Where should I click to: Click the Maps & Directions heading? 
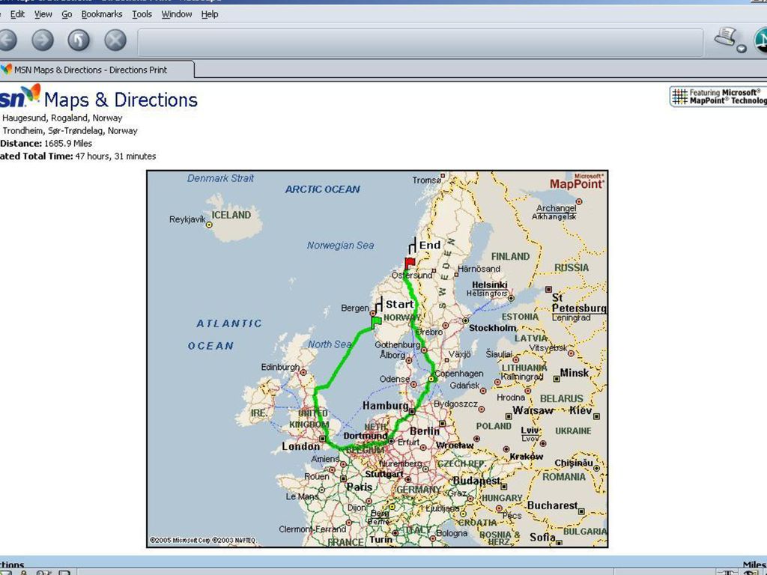(121, 100)
